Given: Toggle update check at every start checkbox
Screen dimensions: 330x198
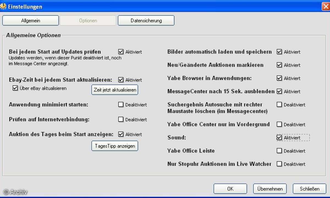Looking at the screenshot, I should (x=121, y=52).
